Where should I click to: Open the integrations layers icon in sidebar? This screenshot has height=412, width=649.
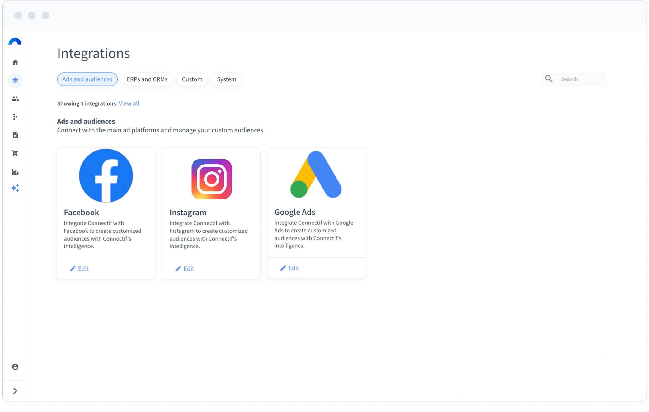tap(15, 80)
